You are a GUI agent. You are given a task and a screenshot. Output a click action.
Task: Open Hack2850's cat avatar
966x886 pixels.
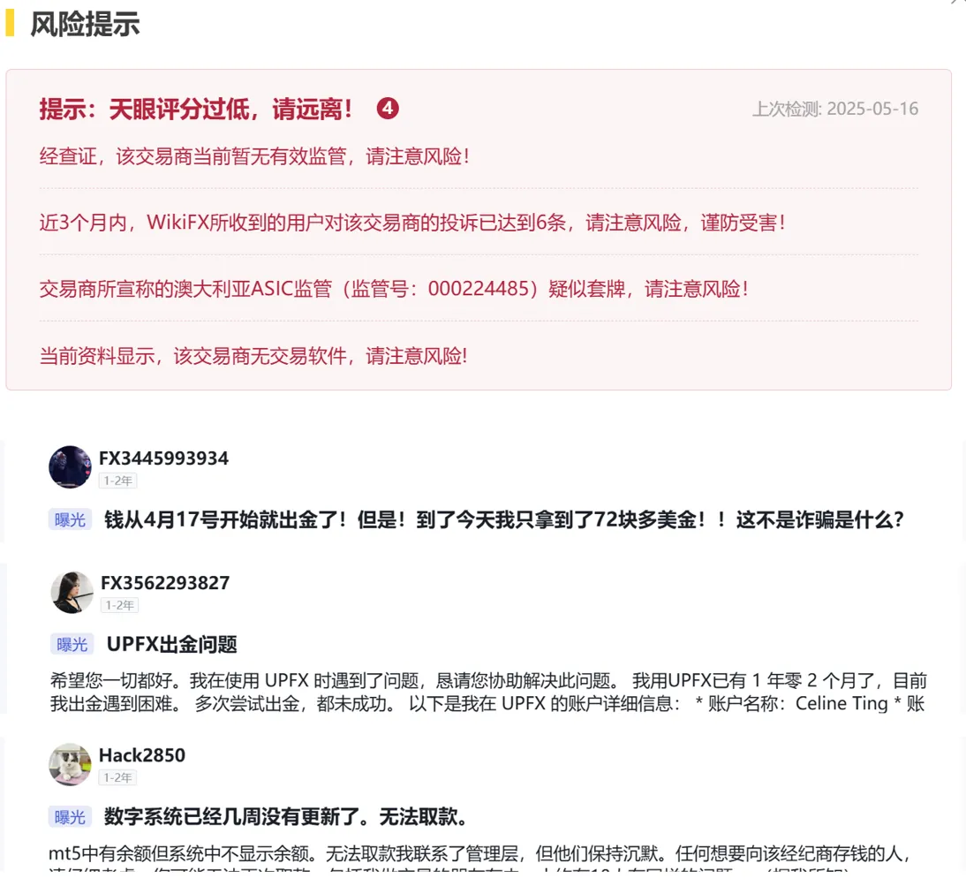(71, 764)
